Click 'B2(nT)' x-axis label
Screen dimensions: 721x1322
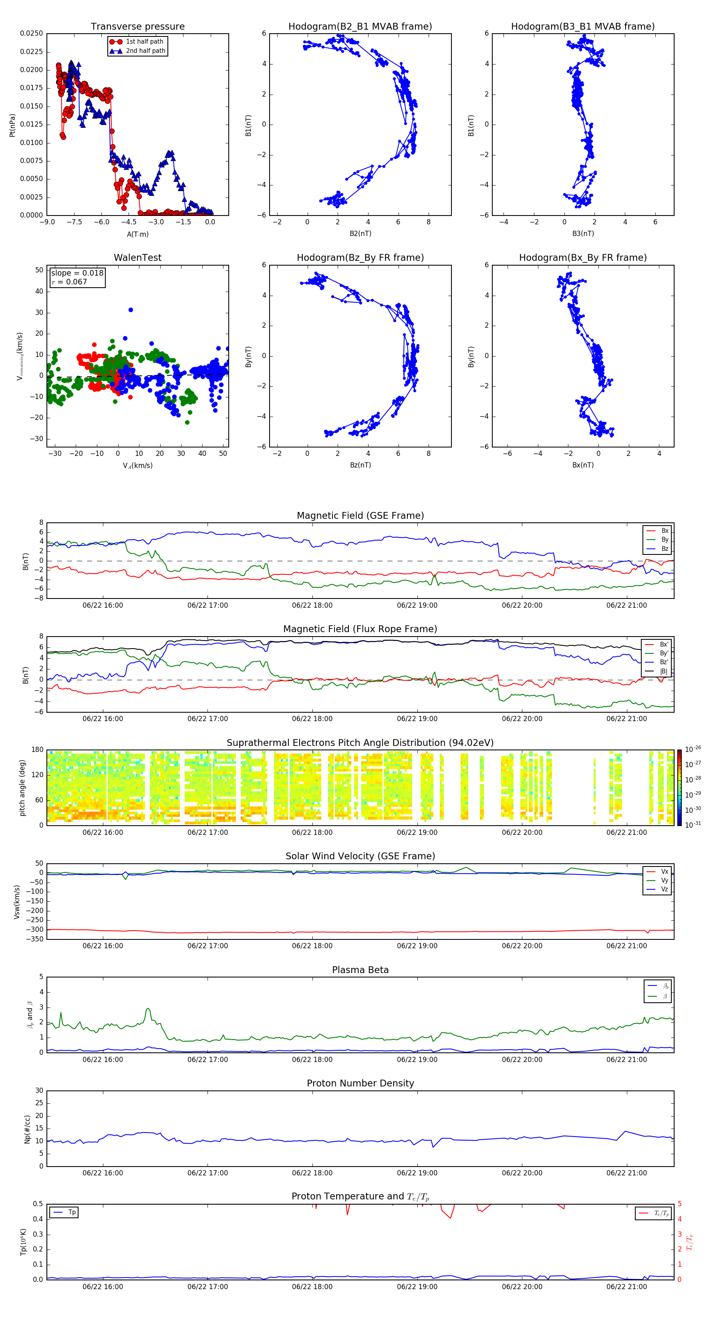click(x=360, y=234)
